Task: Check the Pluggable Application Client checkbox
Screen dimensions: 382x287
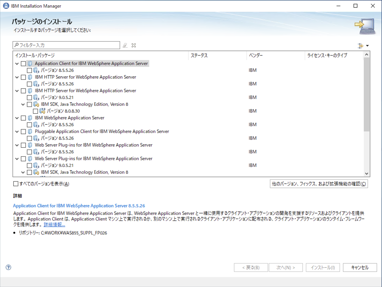Action: (23, 132)
